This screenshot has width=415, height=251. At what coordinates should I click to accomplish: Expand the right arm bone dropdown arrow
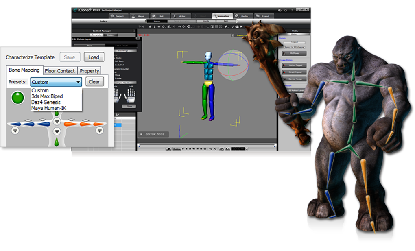100,131
